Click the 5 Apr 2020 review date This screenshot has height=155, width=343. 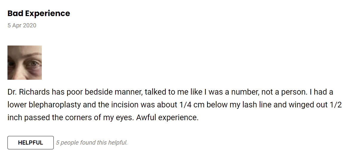tap(22, 25)
